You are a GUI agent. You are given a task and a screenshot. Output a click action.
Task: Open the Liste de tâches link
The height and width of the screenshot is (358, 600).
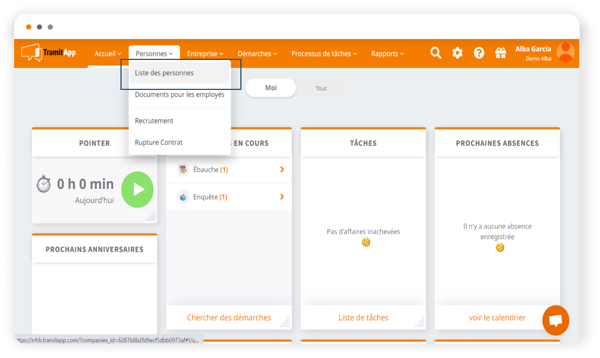363,318
